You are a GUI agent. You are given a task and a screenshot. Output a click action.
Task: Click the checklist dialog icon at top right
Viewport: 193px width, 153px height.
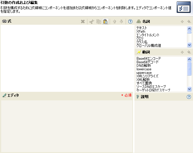coord(184,7)
